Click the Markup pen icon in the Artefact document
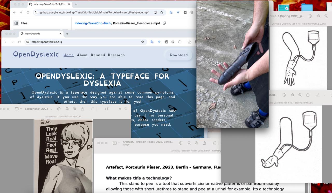Screen dimensions: 332x193 pos(214,143)
